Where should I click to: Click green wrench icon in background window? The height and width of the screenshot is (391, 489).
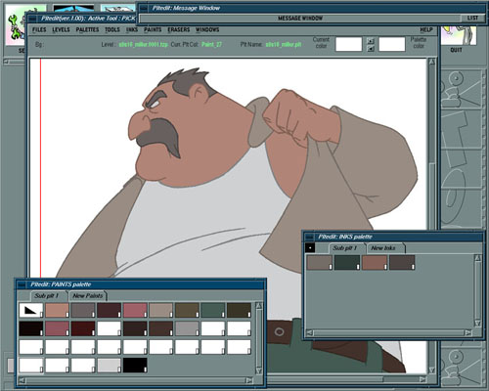14,27
